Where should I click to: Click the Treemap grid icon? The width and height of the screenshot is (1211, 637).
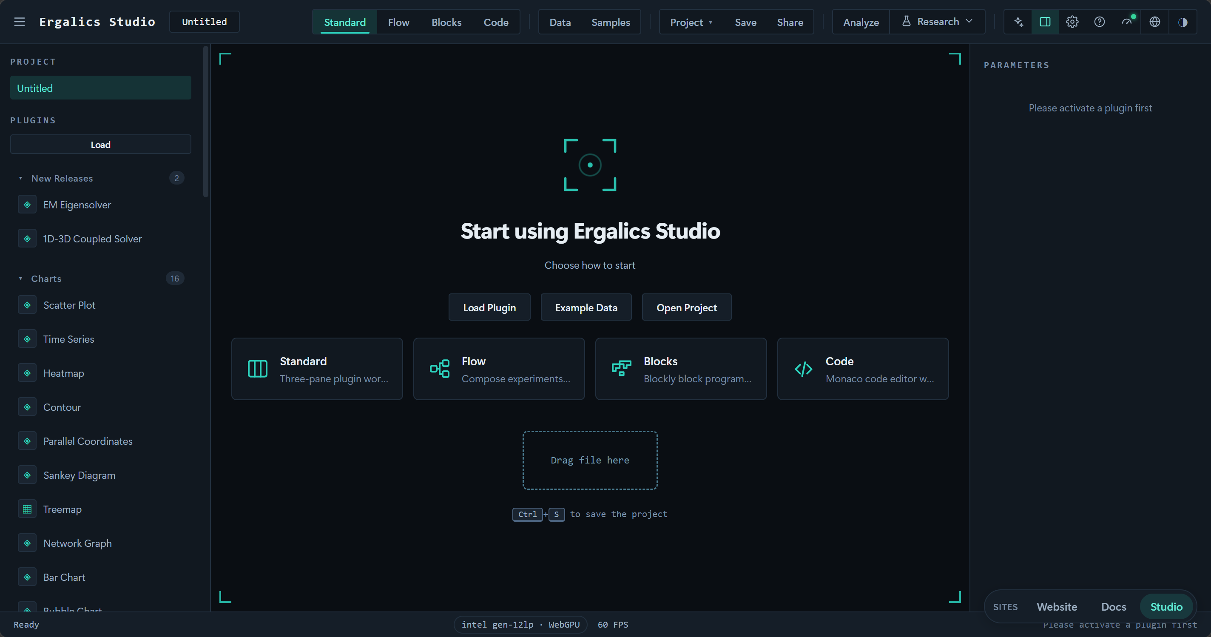(x=27, y=509)
